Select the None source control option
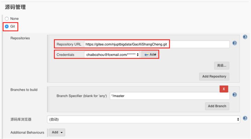Screen dimensions: 251x139 coord(7,19)
